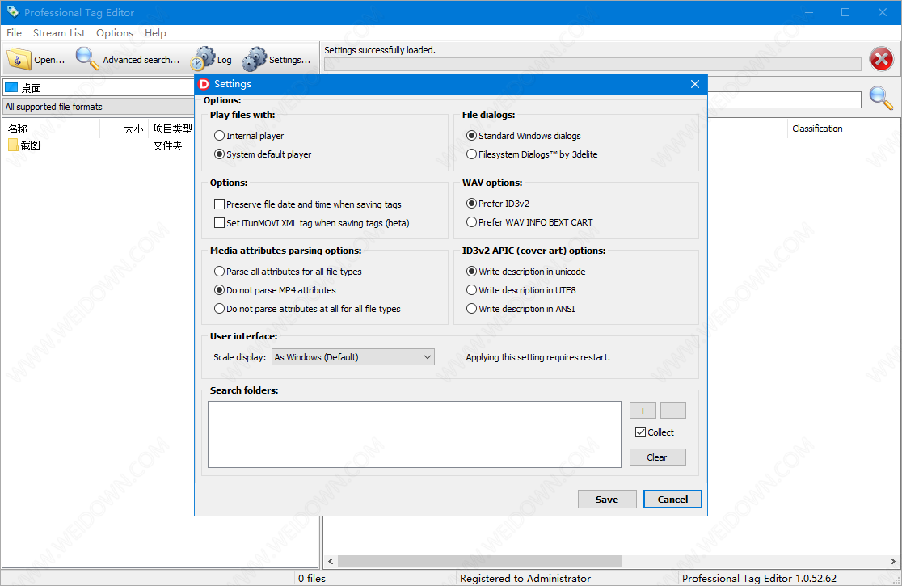Viewport: 902px width, 586px height.
Task: Open All supported file formats filter
Action: click(99, 107)
